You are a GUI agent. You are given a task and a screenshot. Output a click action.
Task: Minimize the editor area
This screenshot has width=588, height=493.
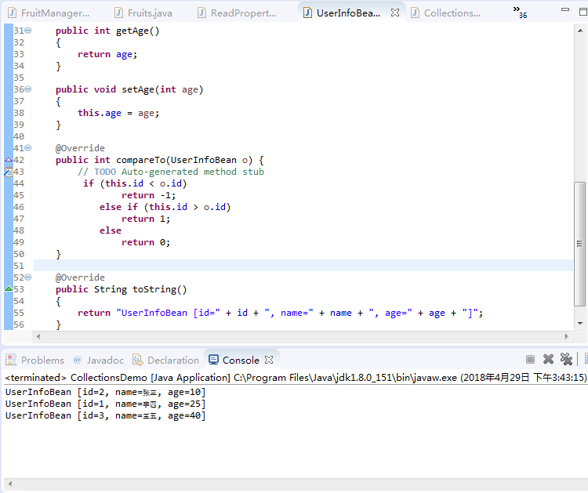pos(565,9)
